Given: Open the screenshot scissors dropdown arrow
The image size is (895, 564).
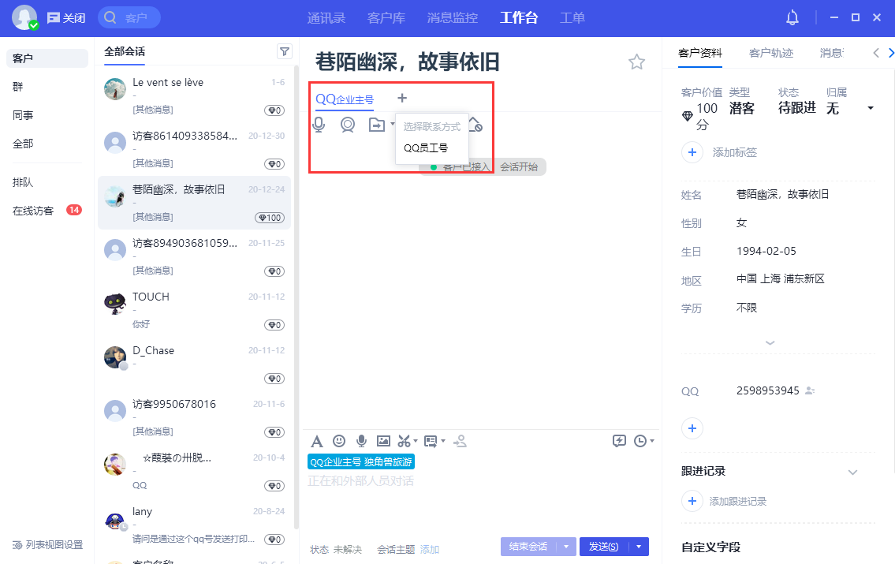Looking at the screenshot, I should click(x=416, y=441).
